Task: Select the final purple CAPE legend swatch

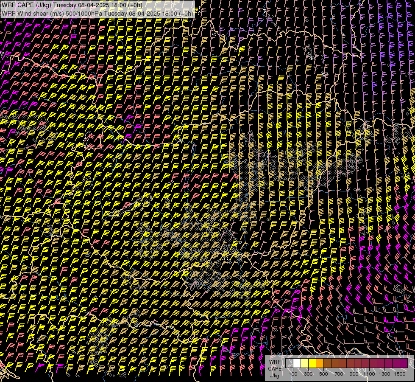Action: pos(404,363)
